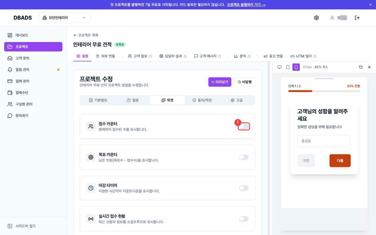
Task: Go back to 프로젝트 목록
Action: coord(86,35)
